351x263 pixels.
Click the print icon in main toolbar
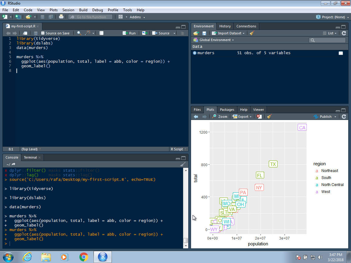tap(61, 17)
